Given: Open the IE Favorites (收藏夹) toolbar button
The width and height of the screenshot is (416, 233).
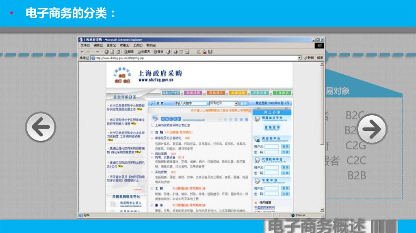Looking at the screenshot, I should pos(143,52).
